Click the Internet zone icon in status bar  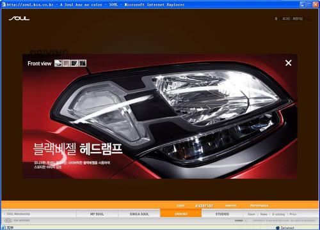coord(278,228)
